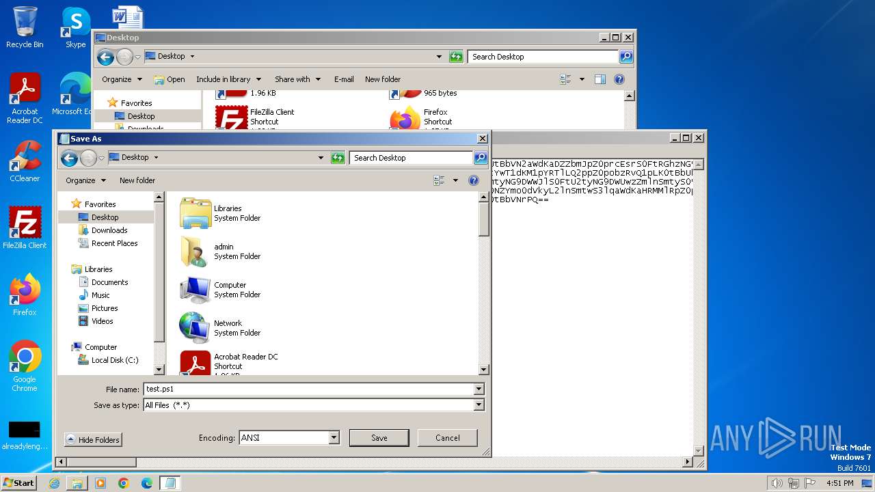Select Desktop in Save As favorites
This screenshot has width=875, height=492.
[106, 217]
